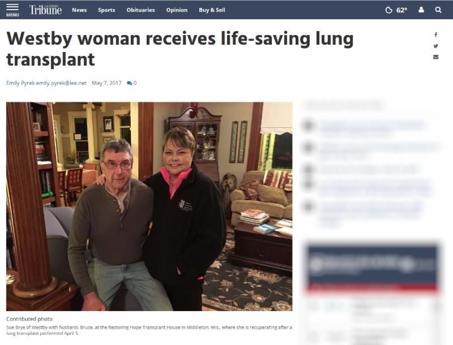Open Buy & Sell section
The height and width of the screenshot is (345, 453).
point(212,10)
